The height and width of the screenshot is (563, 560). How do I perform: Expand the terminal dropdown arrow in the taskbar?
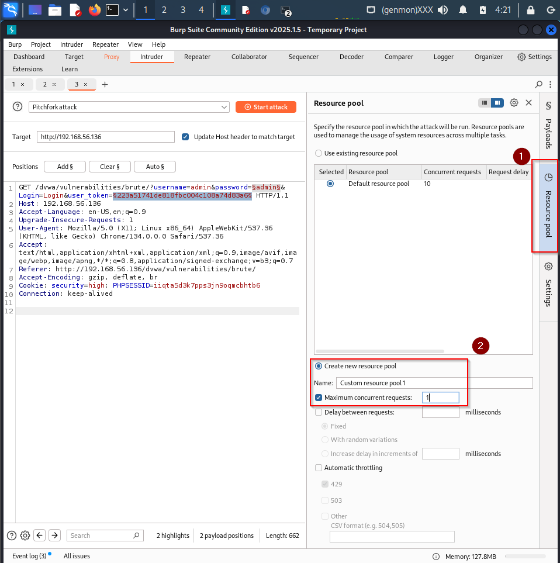[x=126, y=10]
